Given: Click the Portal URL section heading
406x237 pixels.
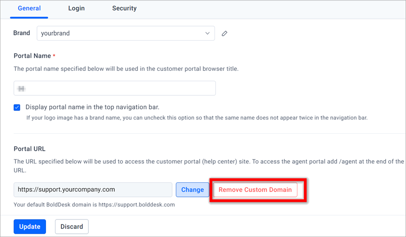Looking at the screenshot, I should click(30, 149).
